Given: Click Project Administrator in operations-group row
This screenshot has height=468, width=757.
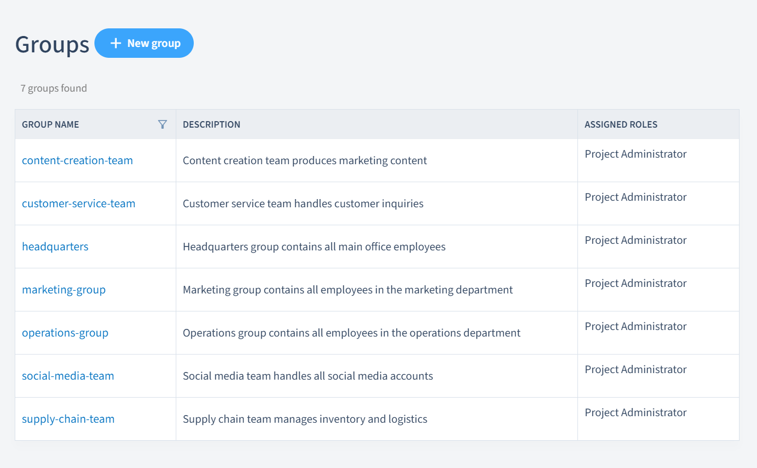Looking at the screenshot, I should pyautogui.click(x=636, y=326).
